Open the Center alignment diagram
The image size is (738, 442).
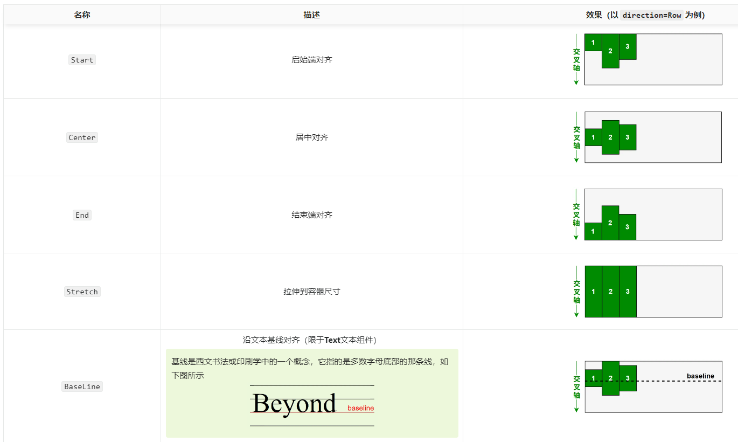648,137
